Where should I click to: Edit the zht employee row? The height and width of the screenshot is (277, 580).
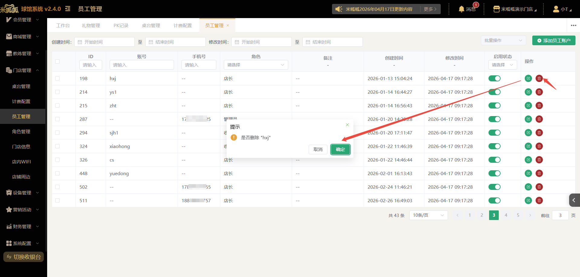528,105
